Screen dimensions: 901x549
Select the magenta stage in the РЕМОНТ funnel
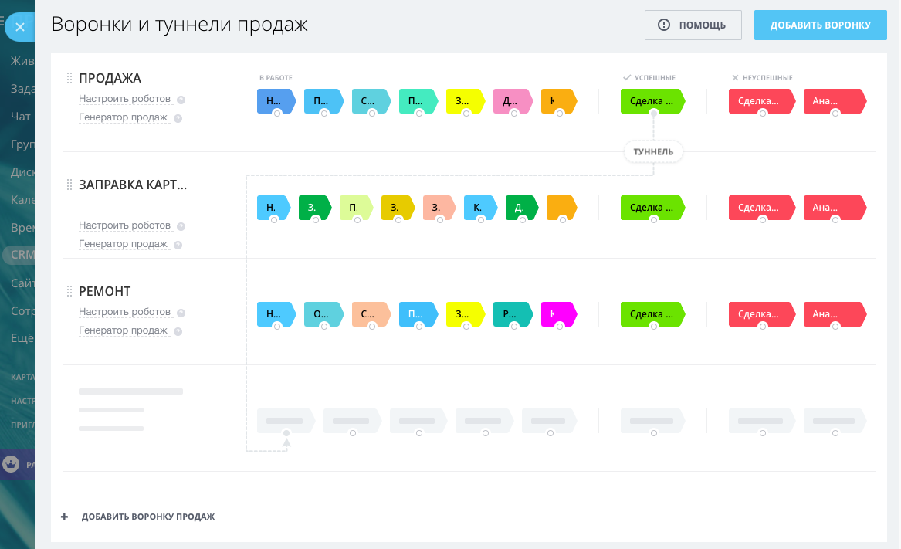pyautogui.click(x=557, y=314)
